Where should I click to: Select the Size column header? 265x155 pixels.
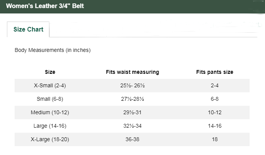[x=50, y=72]
